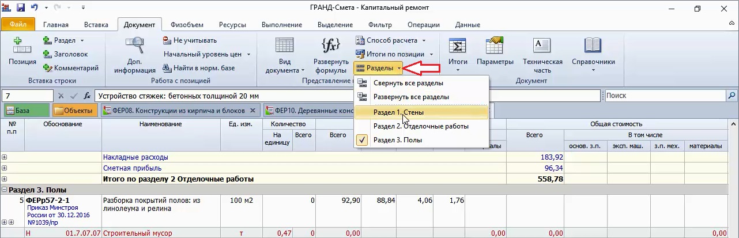
Task: Click the Накладные расходы link text
Action: coord(135,157)
